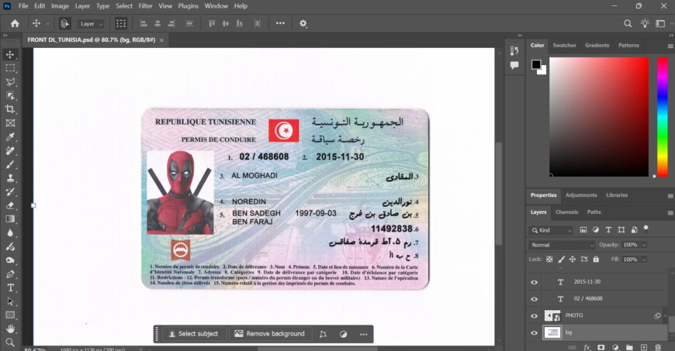Hide the PHOTO layer
Image resolution: width=675 pixels, height=351 pixels.
(535, 315)
